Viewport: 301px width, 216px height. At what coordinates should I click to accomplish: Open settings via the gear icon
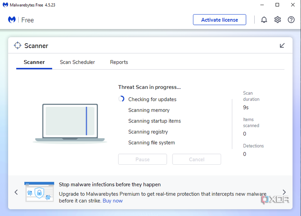(x=277, y=20)
